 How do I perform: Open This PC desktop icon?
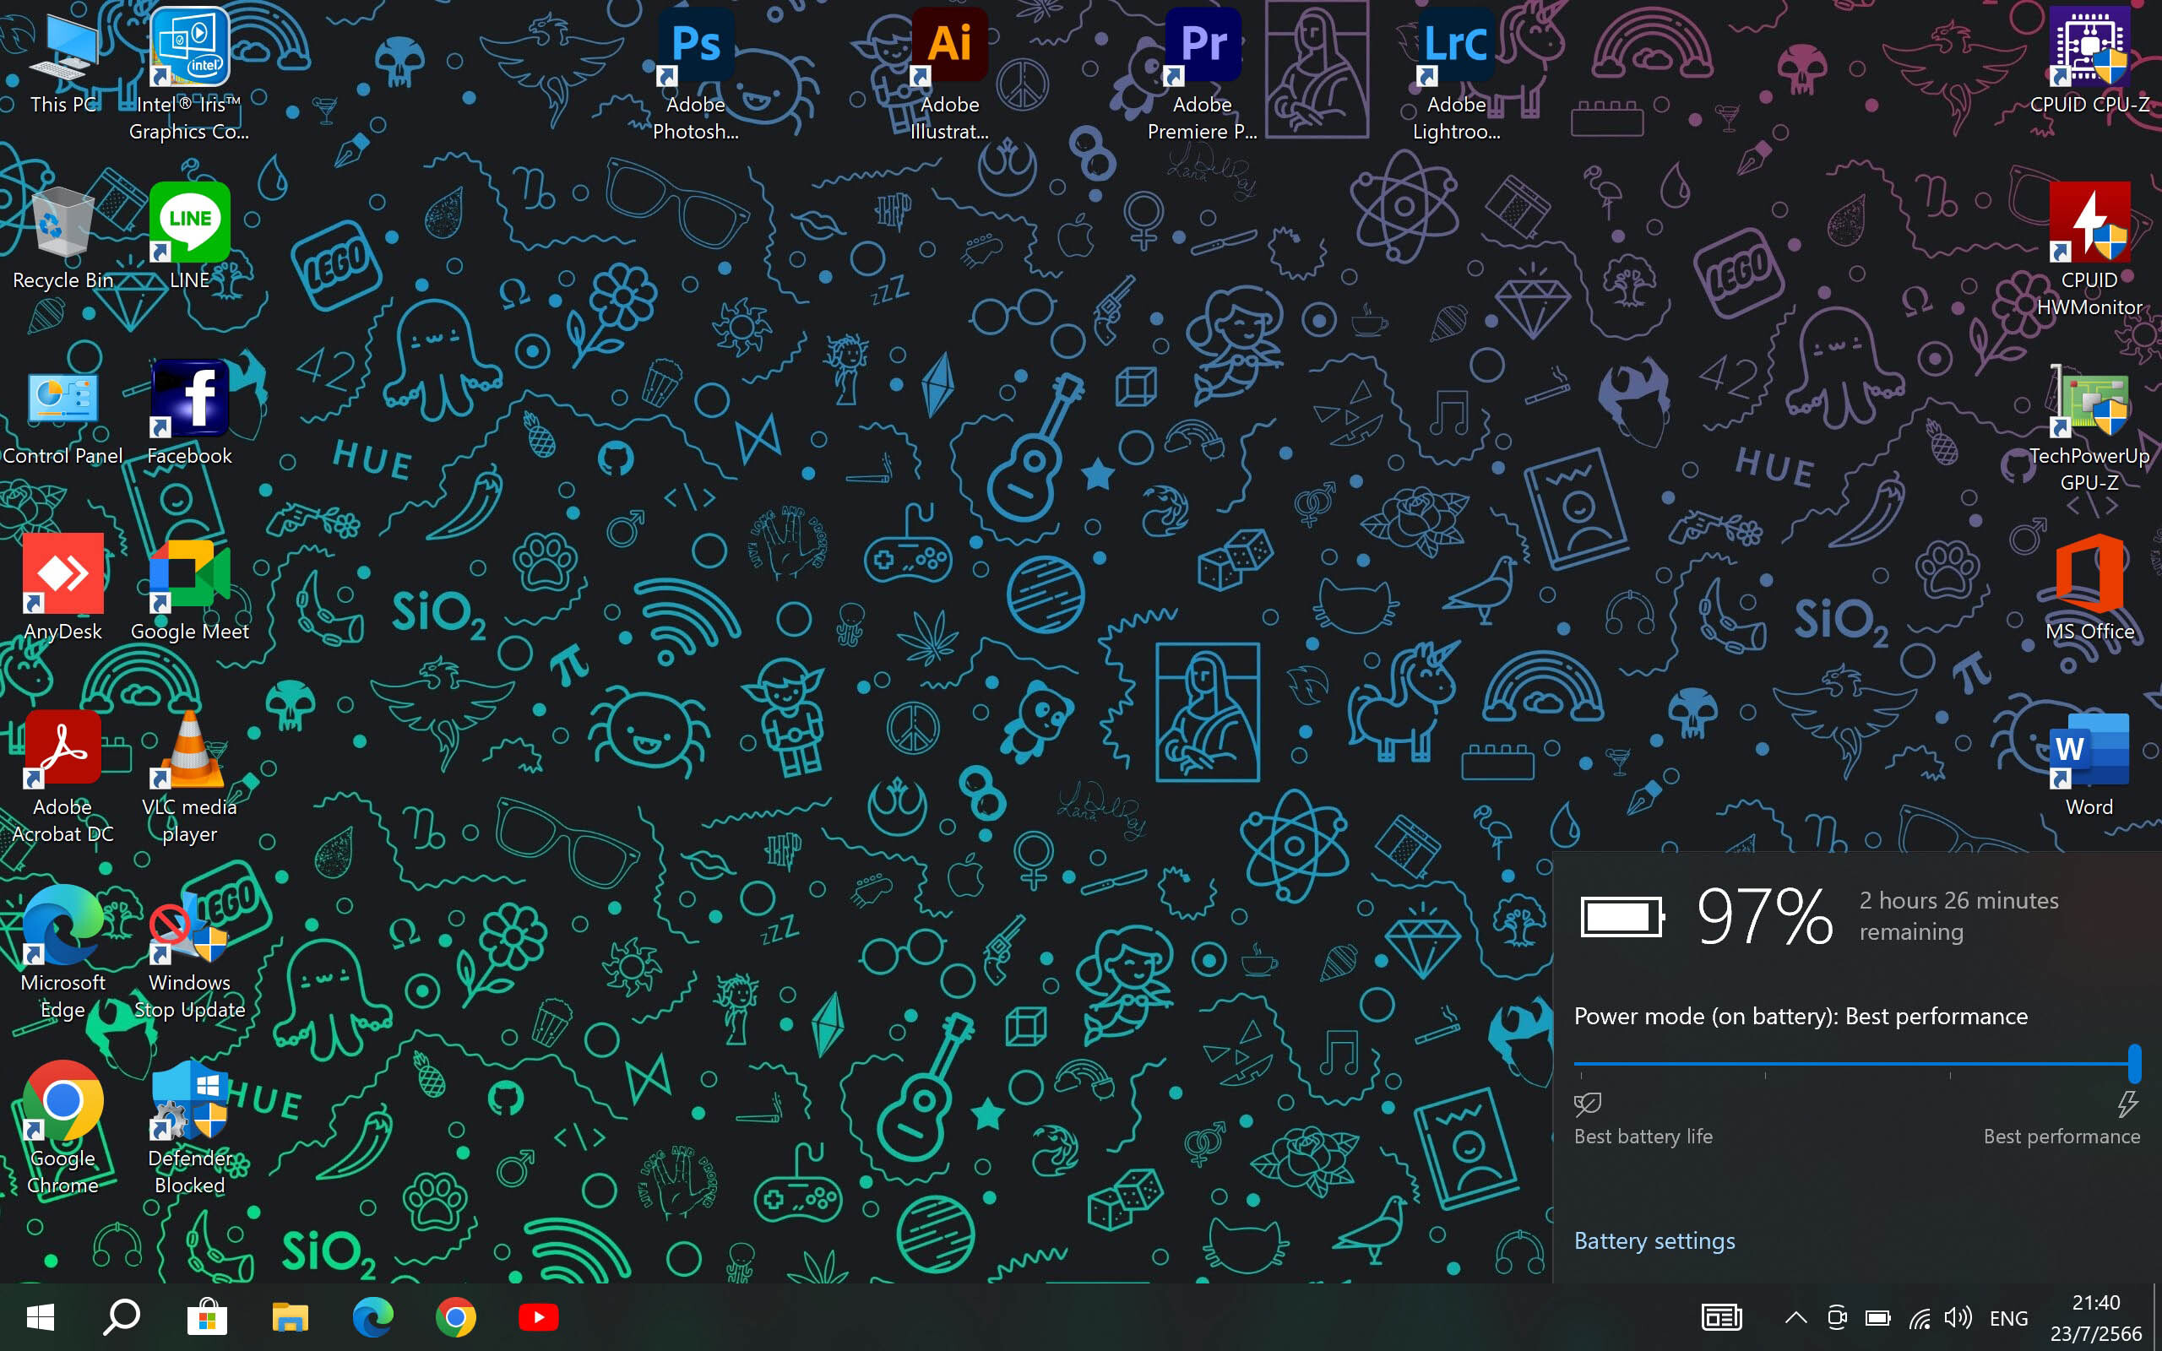62,62
